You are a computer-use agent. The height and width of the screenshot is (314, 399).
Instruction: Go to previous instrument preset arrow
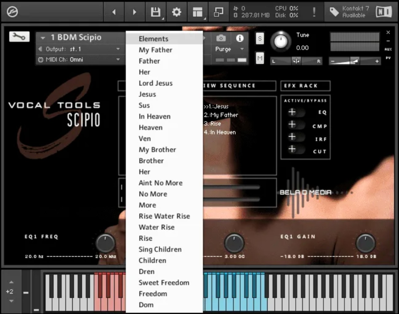114,12
